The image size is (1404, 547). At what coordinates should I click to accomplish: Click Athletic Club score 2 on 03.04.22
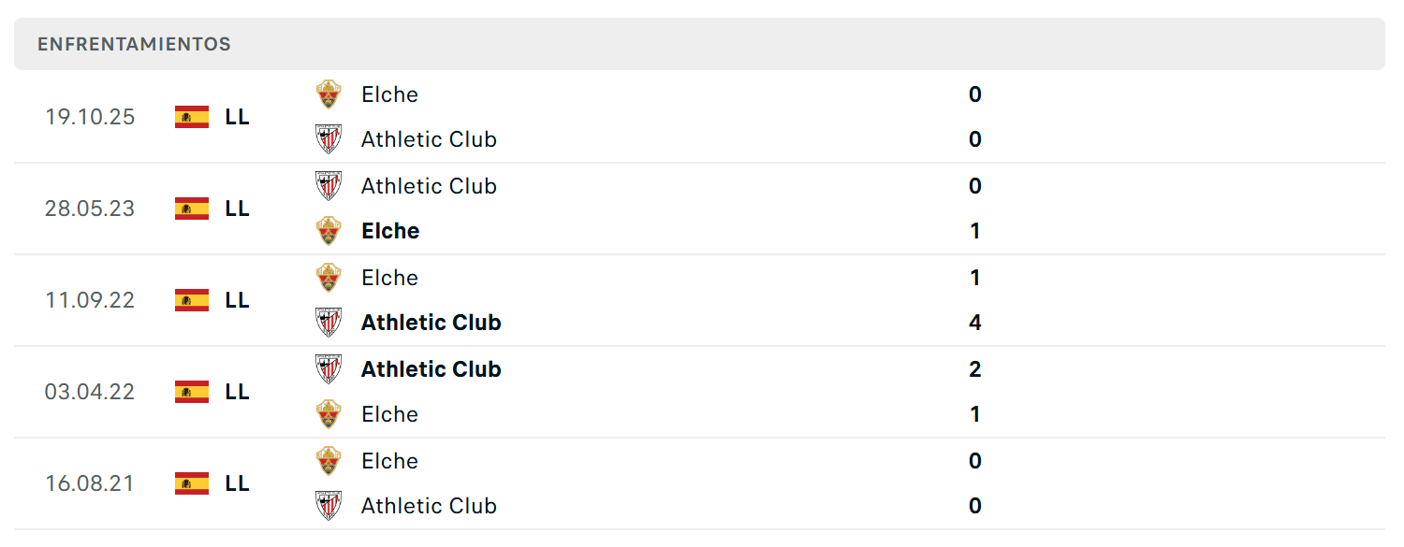point(975,369)
